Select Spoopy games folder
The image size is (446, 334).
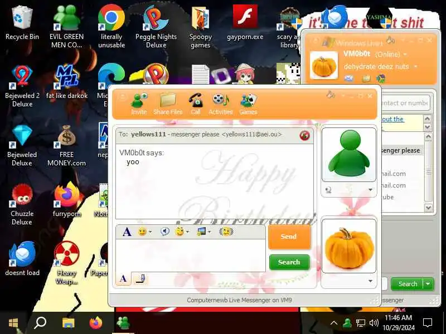[x=201, y=27]
